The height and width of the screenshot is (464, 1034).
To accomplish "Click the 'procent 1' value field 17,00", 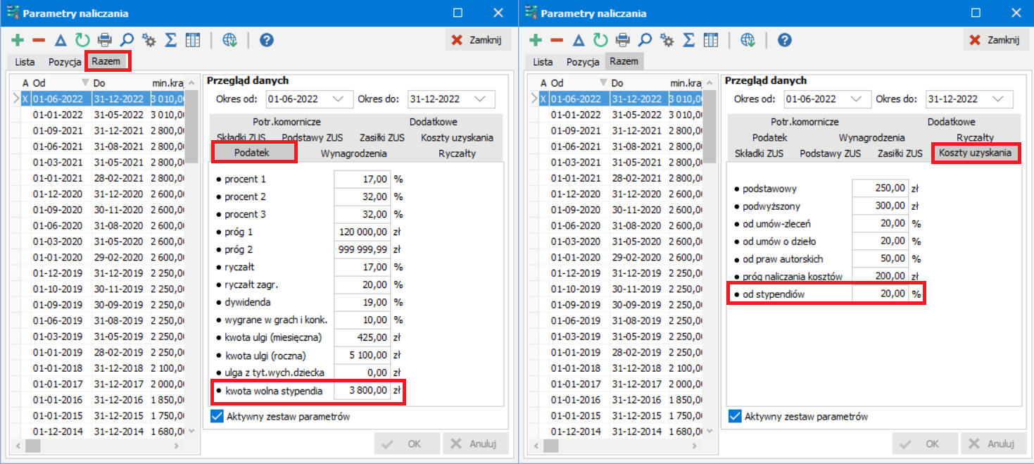I will click(x=362, y=179).
